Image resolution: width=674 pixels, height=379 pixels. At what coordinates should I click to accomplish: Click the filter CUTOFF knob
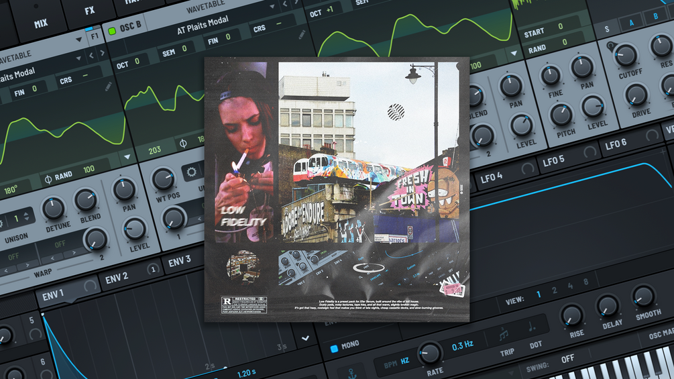626,55
